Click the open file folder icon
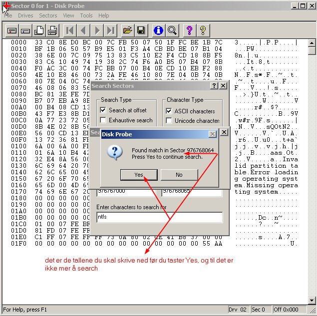The image size is (317, 316). pos(128,30)
